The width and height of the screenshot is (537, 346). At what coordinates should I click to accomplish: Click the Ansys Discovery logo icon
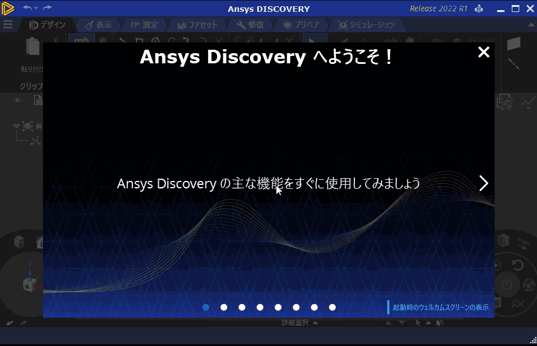pyautogui.click(x=7, y=8)
